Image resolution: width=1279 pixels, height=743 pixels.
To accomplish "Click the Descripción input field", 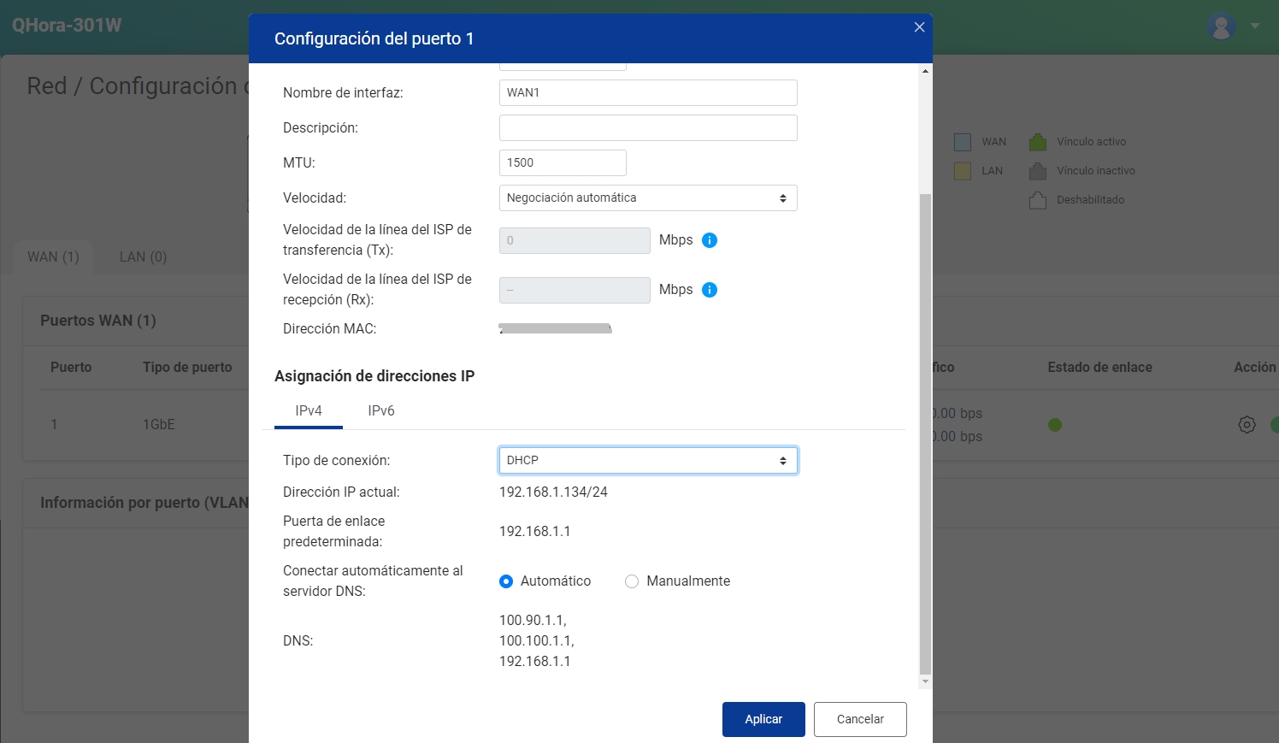I will point(648,128).
